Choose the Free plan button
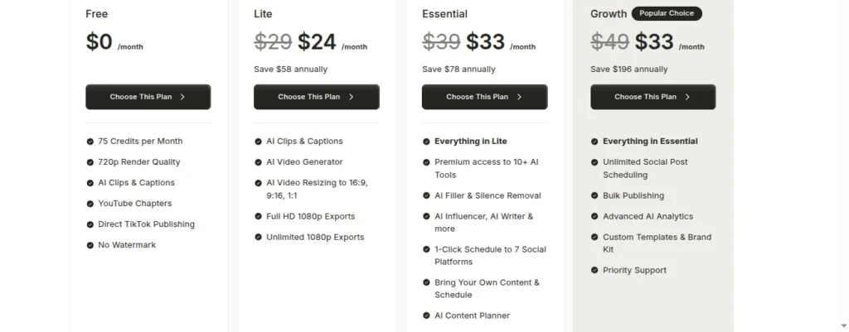This screenshot has height=332, width=849. (x=148, y=97)
